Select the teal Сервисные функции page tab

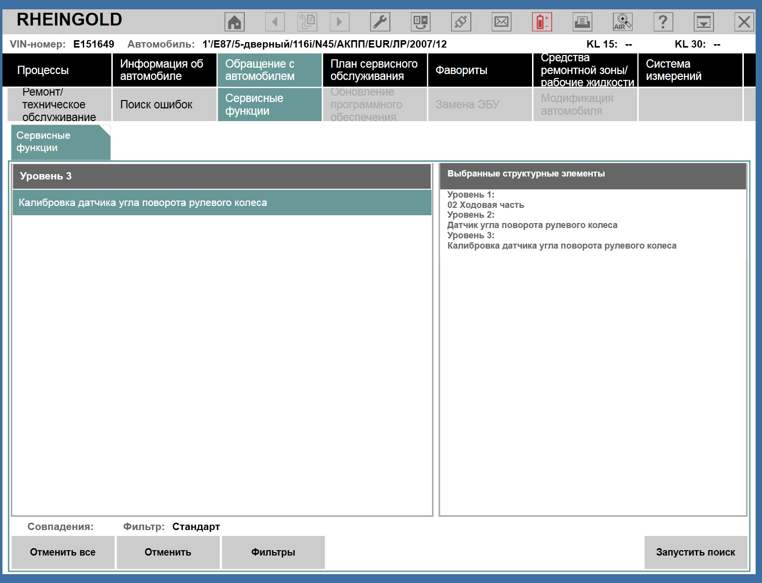pyautogui.click(x=61, y=142)
